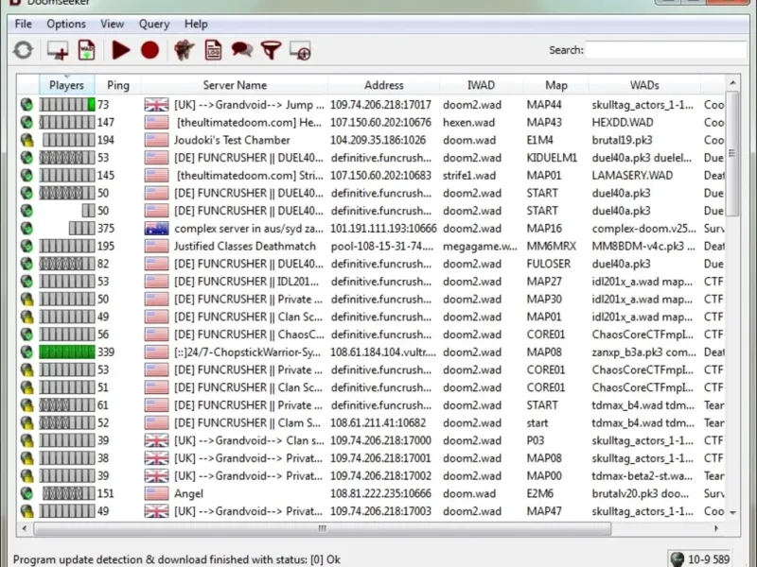Click lock icon of Grandvoid MAP47 row
This screenshot has height=567, width=757.
[27, 511]
